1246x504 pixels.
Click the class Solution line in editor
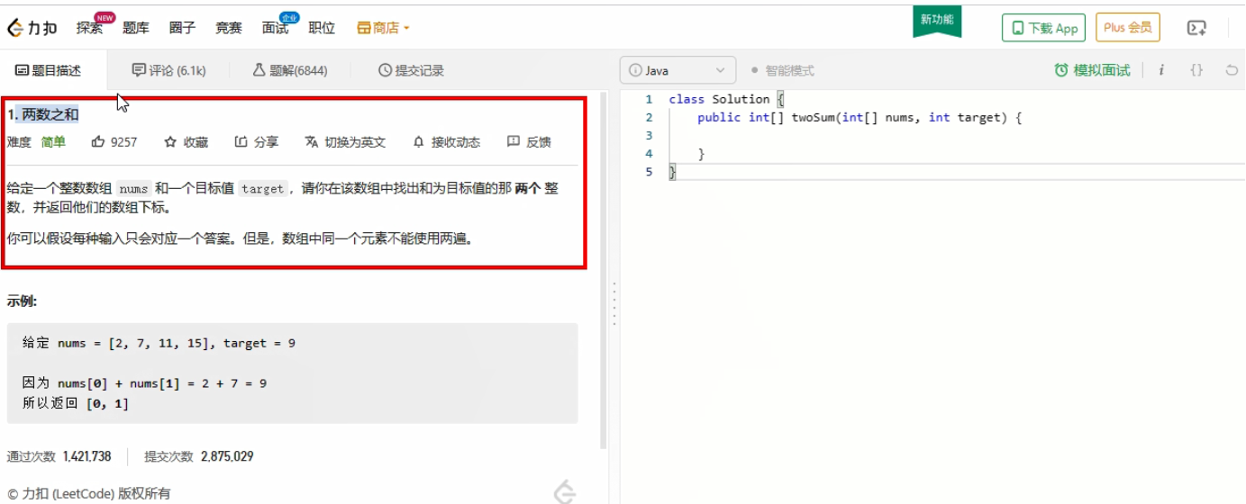pos(726,99)
